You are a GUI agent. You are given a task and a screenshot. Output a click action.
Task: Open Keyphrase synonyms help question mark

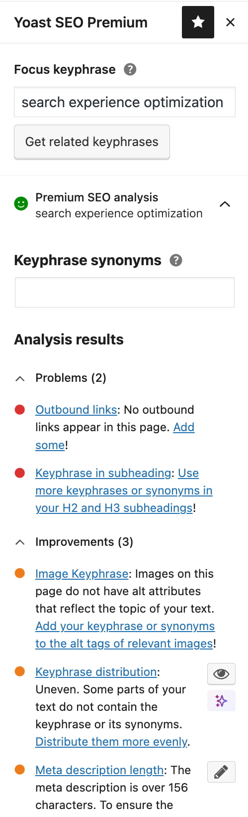point(176,260)
